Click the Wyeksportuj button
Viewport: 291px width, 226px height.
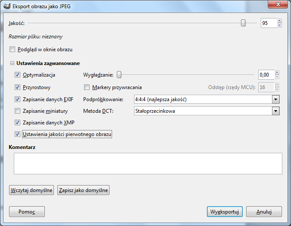pos(225,211)
